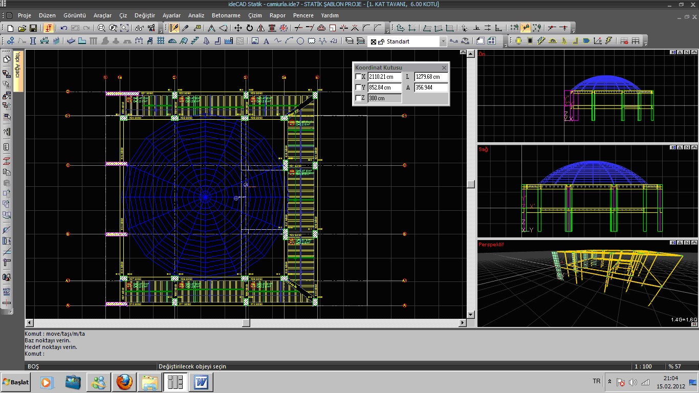Click the Save (floppy disk) icon
The height and width of the screenshot is (393, 699).
coord(33,28)
